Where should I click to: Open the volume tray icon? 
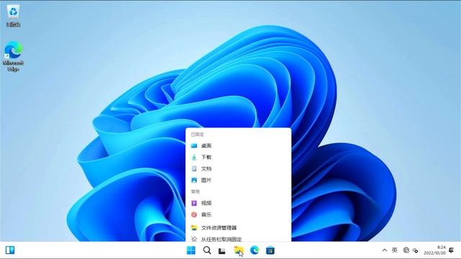tap(416, 250)
